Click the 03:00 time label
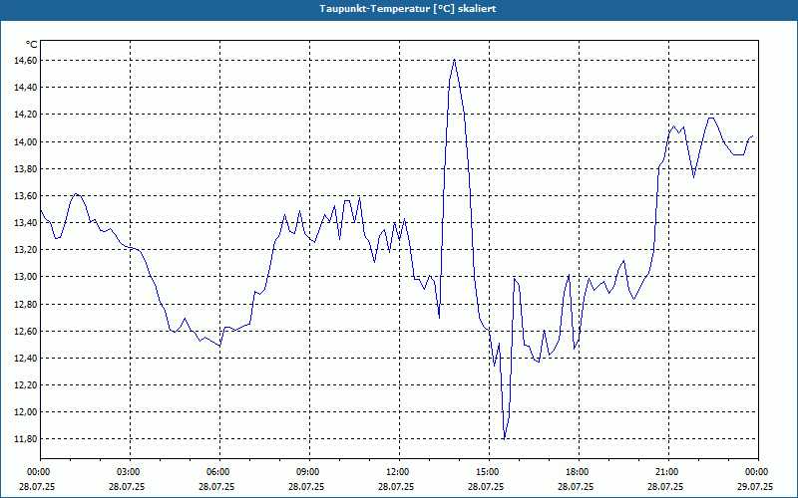Image resolution: width=798 pixels, height=498 pixels. pyautogui.click(x=131, y=472)
